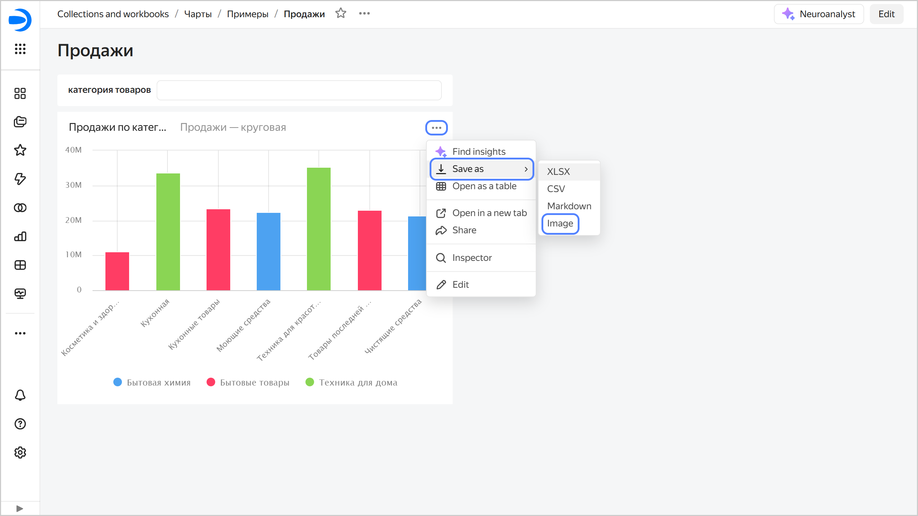
Task: Open collections folder icon in sidebar
Action: (x=20, y=122)
